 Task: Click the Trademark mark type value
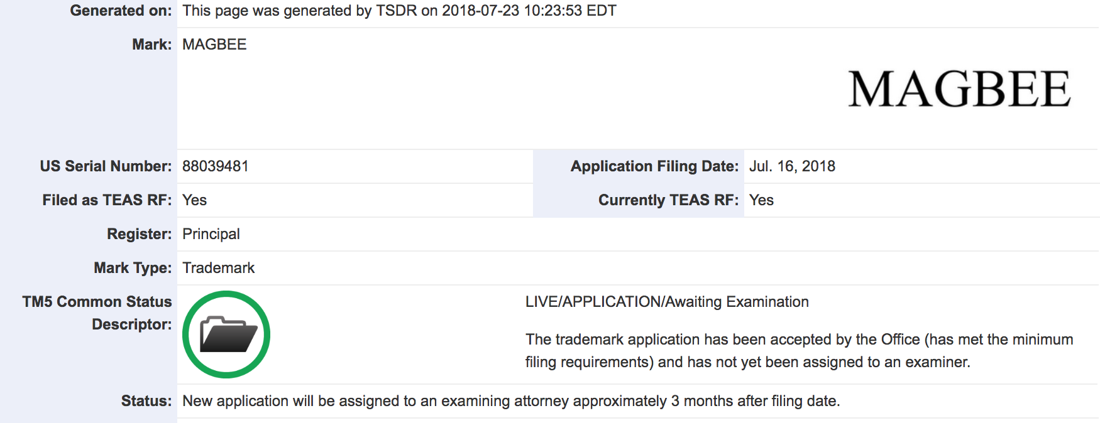point(219,268)
